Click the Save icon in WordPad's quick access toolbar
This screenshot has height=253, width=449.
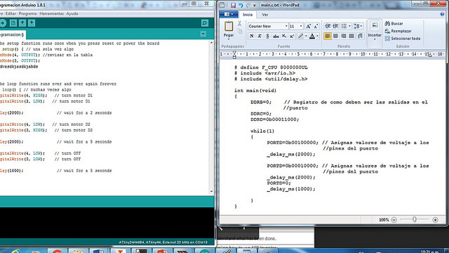[233, 5]
